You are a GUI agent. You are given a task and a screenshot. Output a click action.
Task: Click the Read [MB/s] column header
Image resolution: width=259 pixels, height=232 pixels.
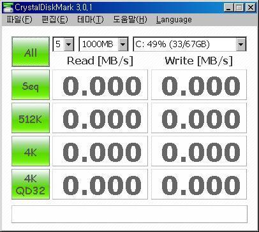pyautogui.click(x=100, y=61)
